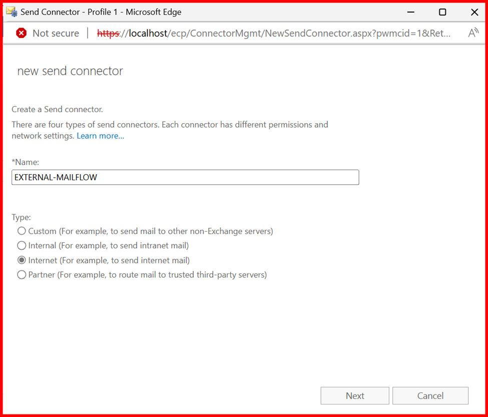The height and width of the screenshot is (417, 488).
Task: Select the Partner connector type option
Action: click(x=22, y=275)
